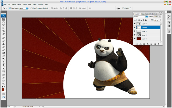Select the Slice tool
Viewport: 172px width, 108px height.
tap(3, 34)
